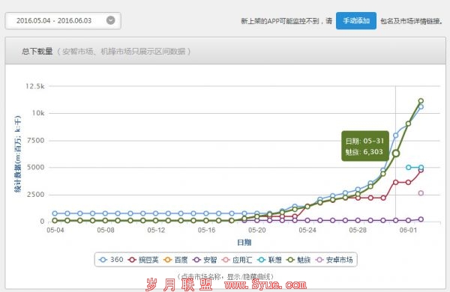Hide the 百度 curve via legend

point(175,260)
